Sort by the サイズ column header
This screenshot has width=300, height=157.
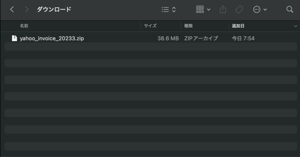tap(150, 26)
